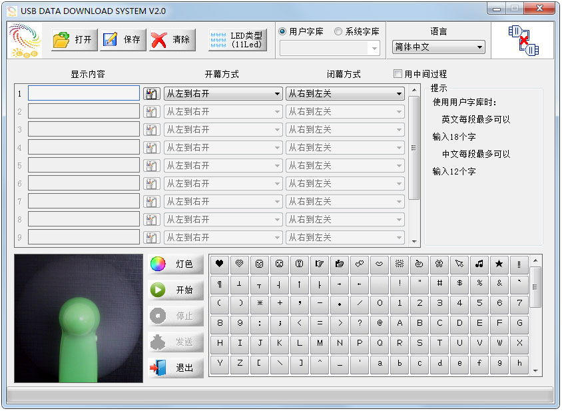Click the symbol panel scrollbar thumb
The width and height of the screenshot is (562, 411).
point(535,287)
